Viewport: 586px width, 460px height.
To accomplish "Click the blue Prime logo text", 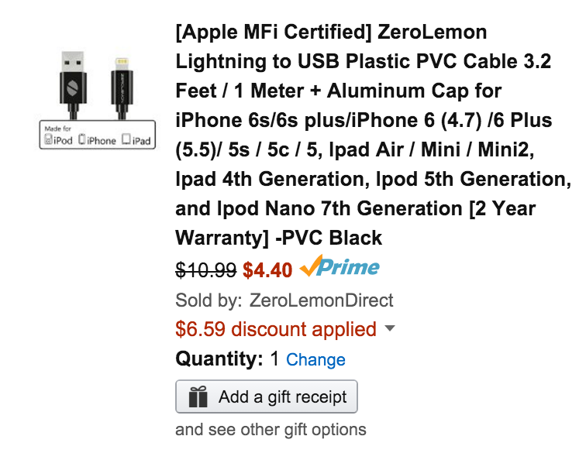I will 348,267.
